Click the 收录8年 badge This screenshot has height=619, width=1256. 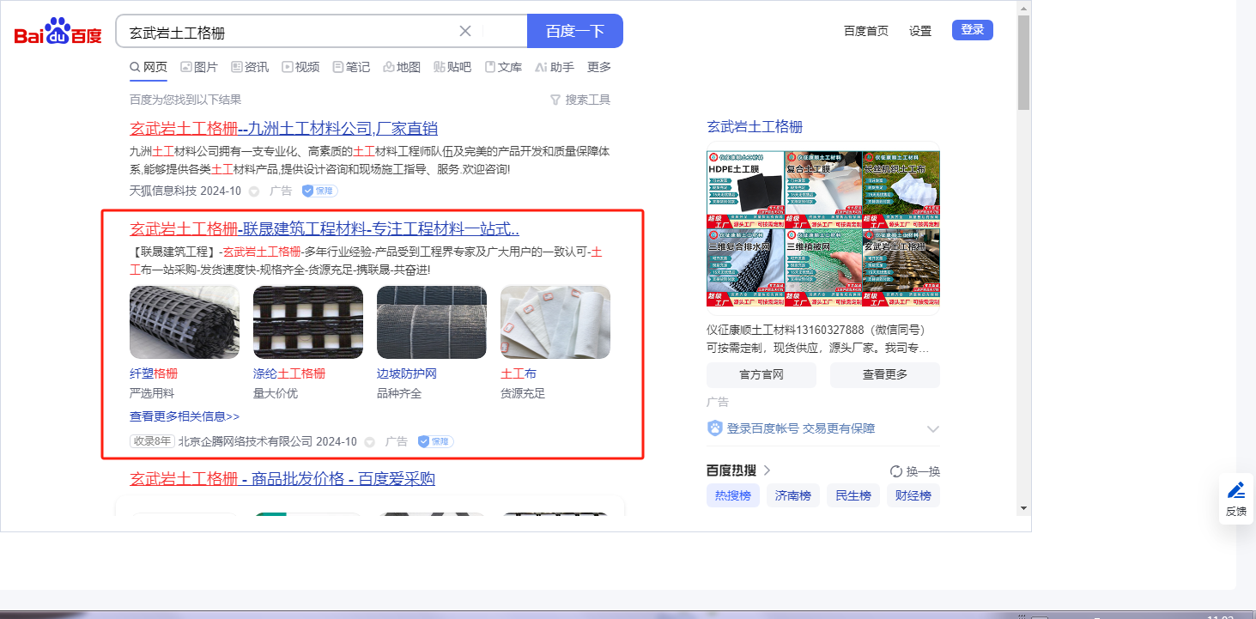tap(152, 441)
